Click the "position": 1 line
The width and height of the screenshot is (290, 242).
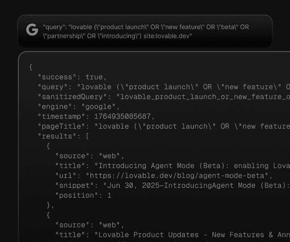click(83, 195)
